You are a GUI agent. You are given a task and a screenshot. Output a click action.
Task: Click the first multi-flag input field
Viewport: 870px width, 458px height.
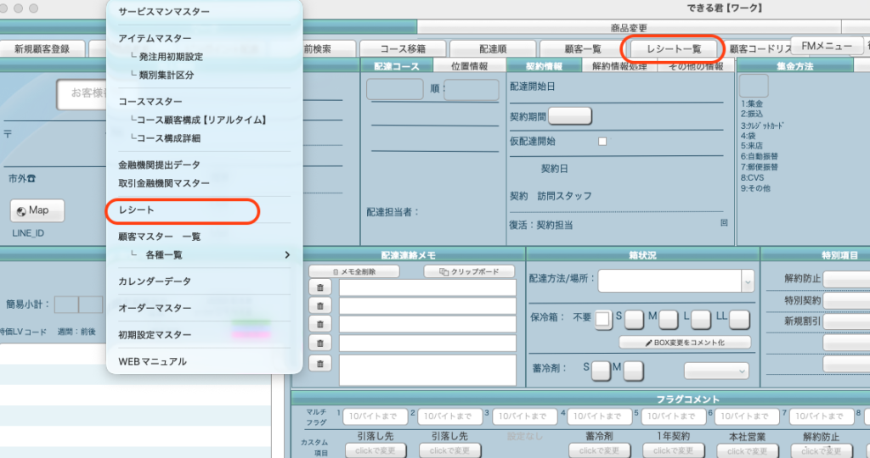tap(373, 416)
